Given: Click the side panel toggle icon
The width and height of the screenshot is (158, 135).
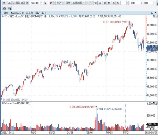Looking at the screenshot, I should (4, 3).
